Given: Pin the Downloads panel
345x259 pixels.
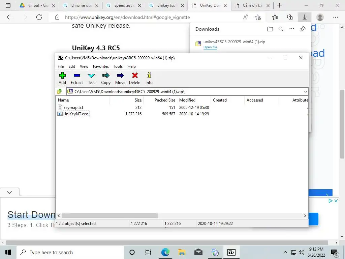Looking at the screenshot, I should click(x=303, y=29).
